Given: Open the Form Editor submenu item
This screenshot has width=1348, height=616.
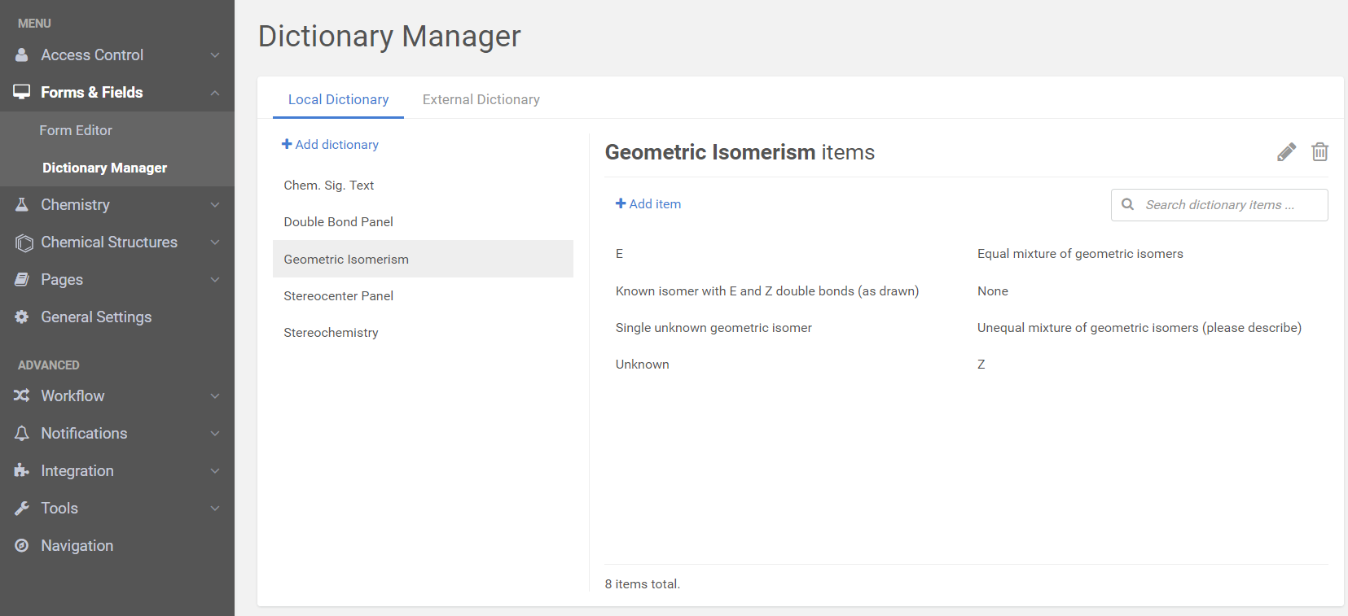Looking at the screenshot, I should 76,130.
